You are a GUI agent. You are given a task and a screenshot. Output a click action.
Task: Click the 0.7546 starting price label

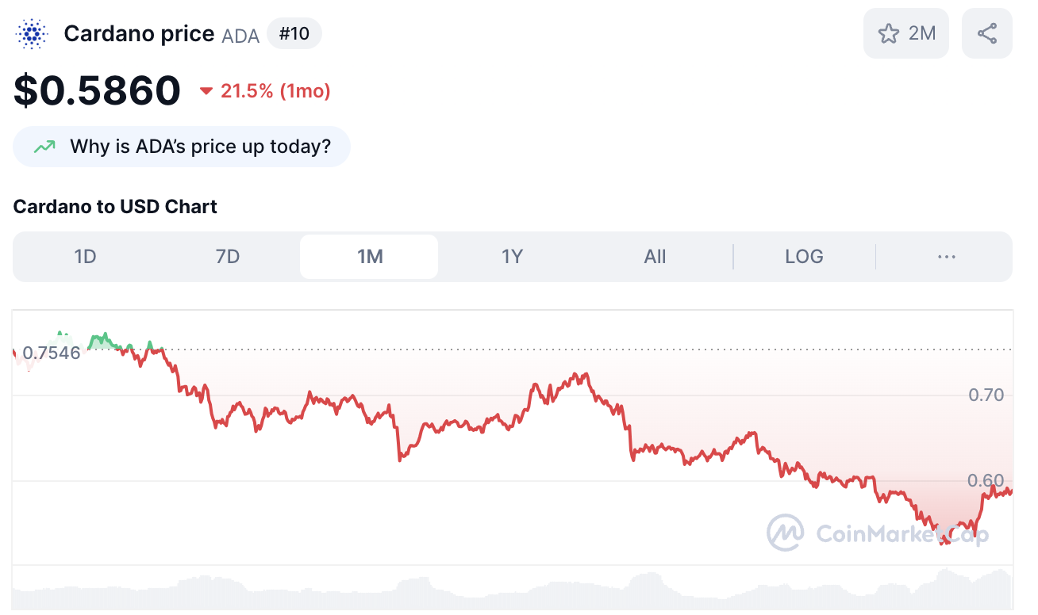coord(52,353)
